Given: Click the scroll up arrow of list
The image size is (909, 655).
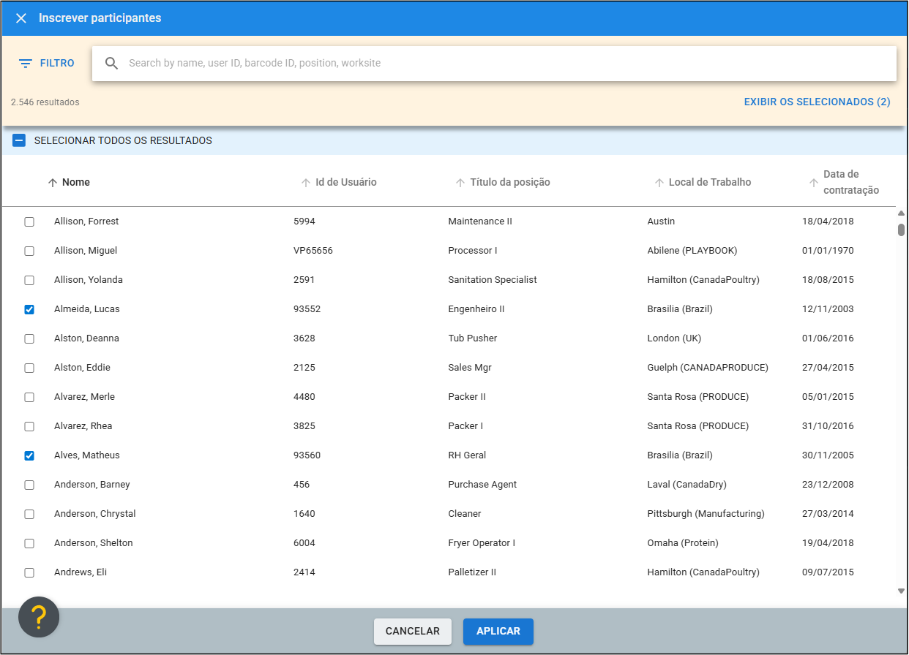Looking at the screenshot, I should 901,213.
